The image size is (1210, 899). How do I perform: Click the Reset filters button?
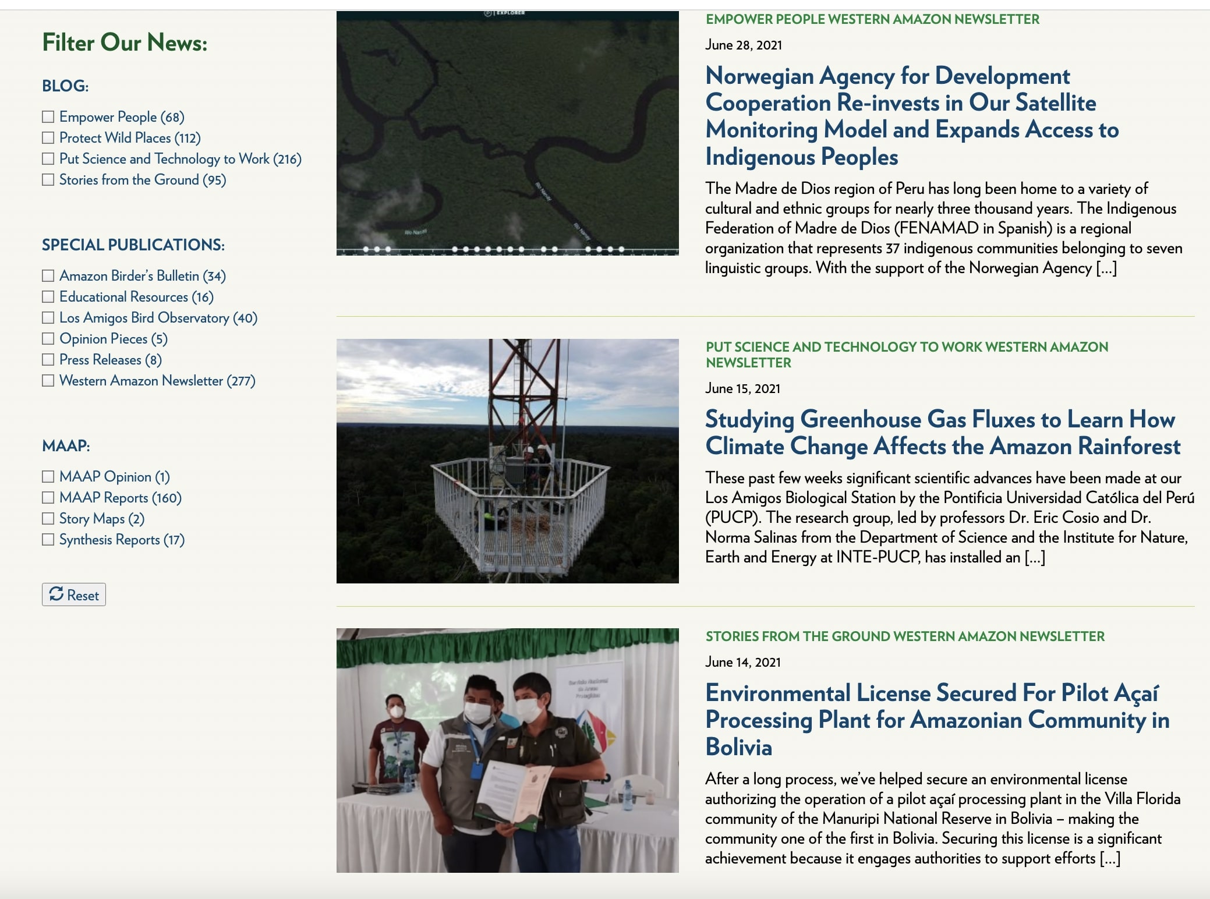[74, 594]
